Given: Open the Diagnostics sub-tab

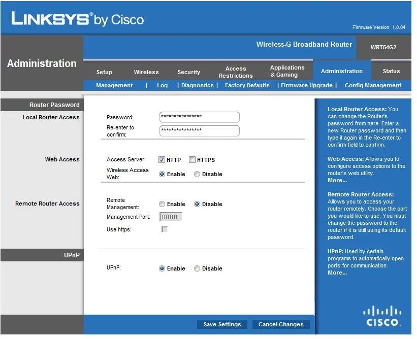Looking at the screenshot, I should click(x=198, y=85).
